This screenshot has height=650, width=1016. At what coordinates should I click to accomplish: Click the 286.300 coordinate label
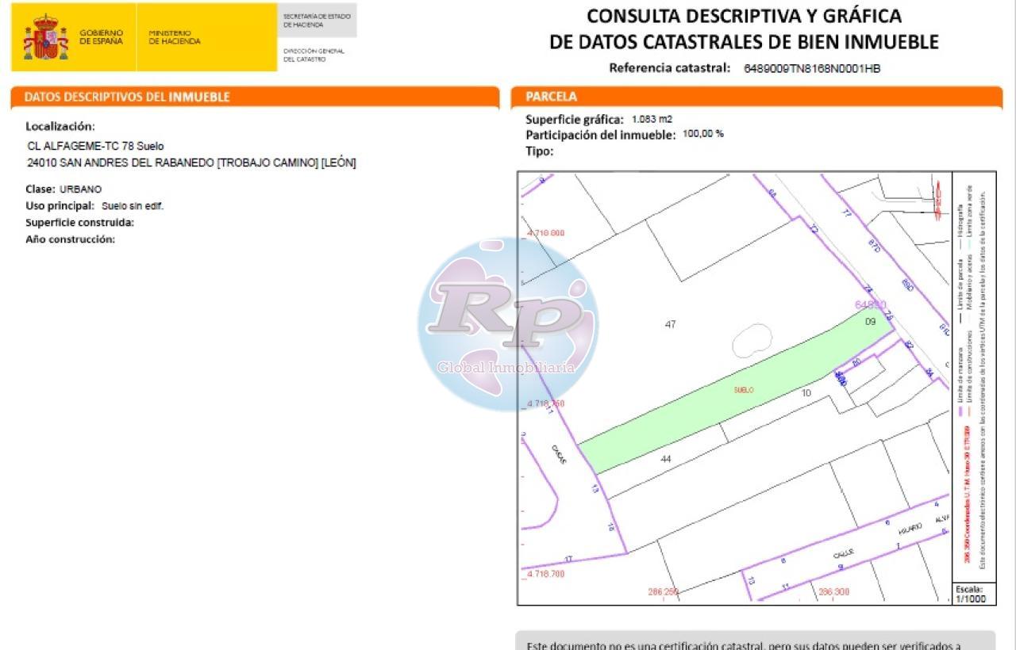pyautogui.click(x=833, y=591)
